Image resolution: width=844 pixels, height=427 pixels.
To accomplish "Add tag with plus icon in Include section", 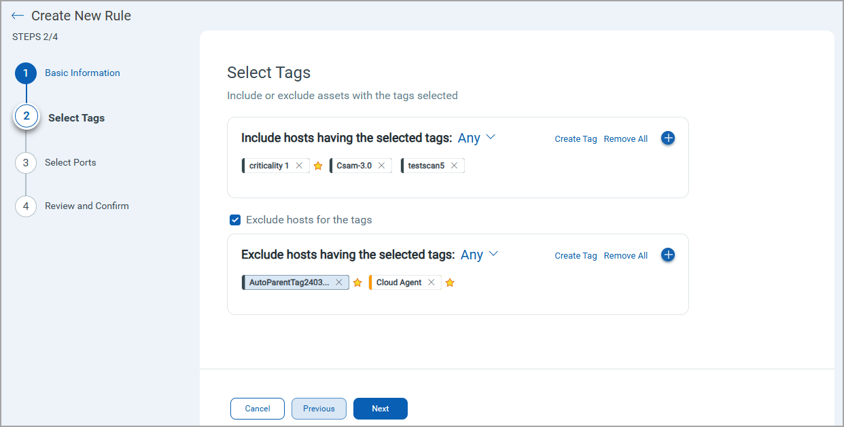I will coord(668,138).
